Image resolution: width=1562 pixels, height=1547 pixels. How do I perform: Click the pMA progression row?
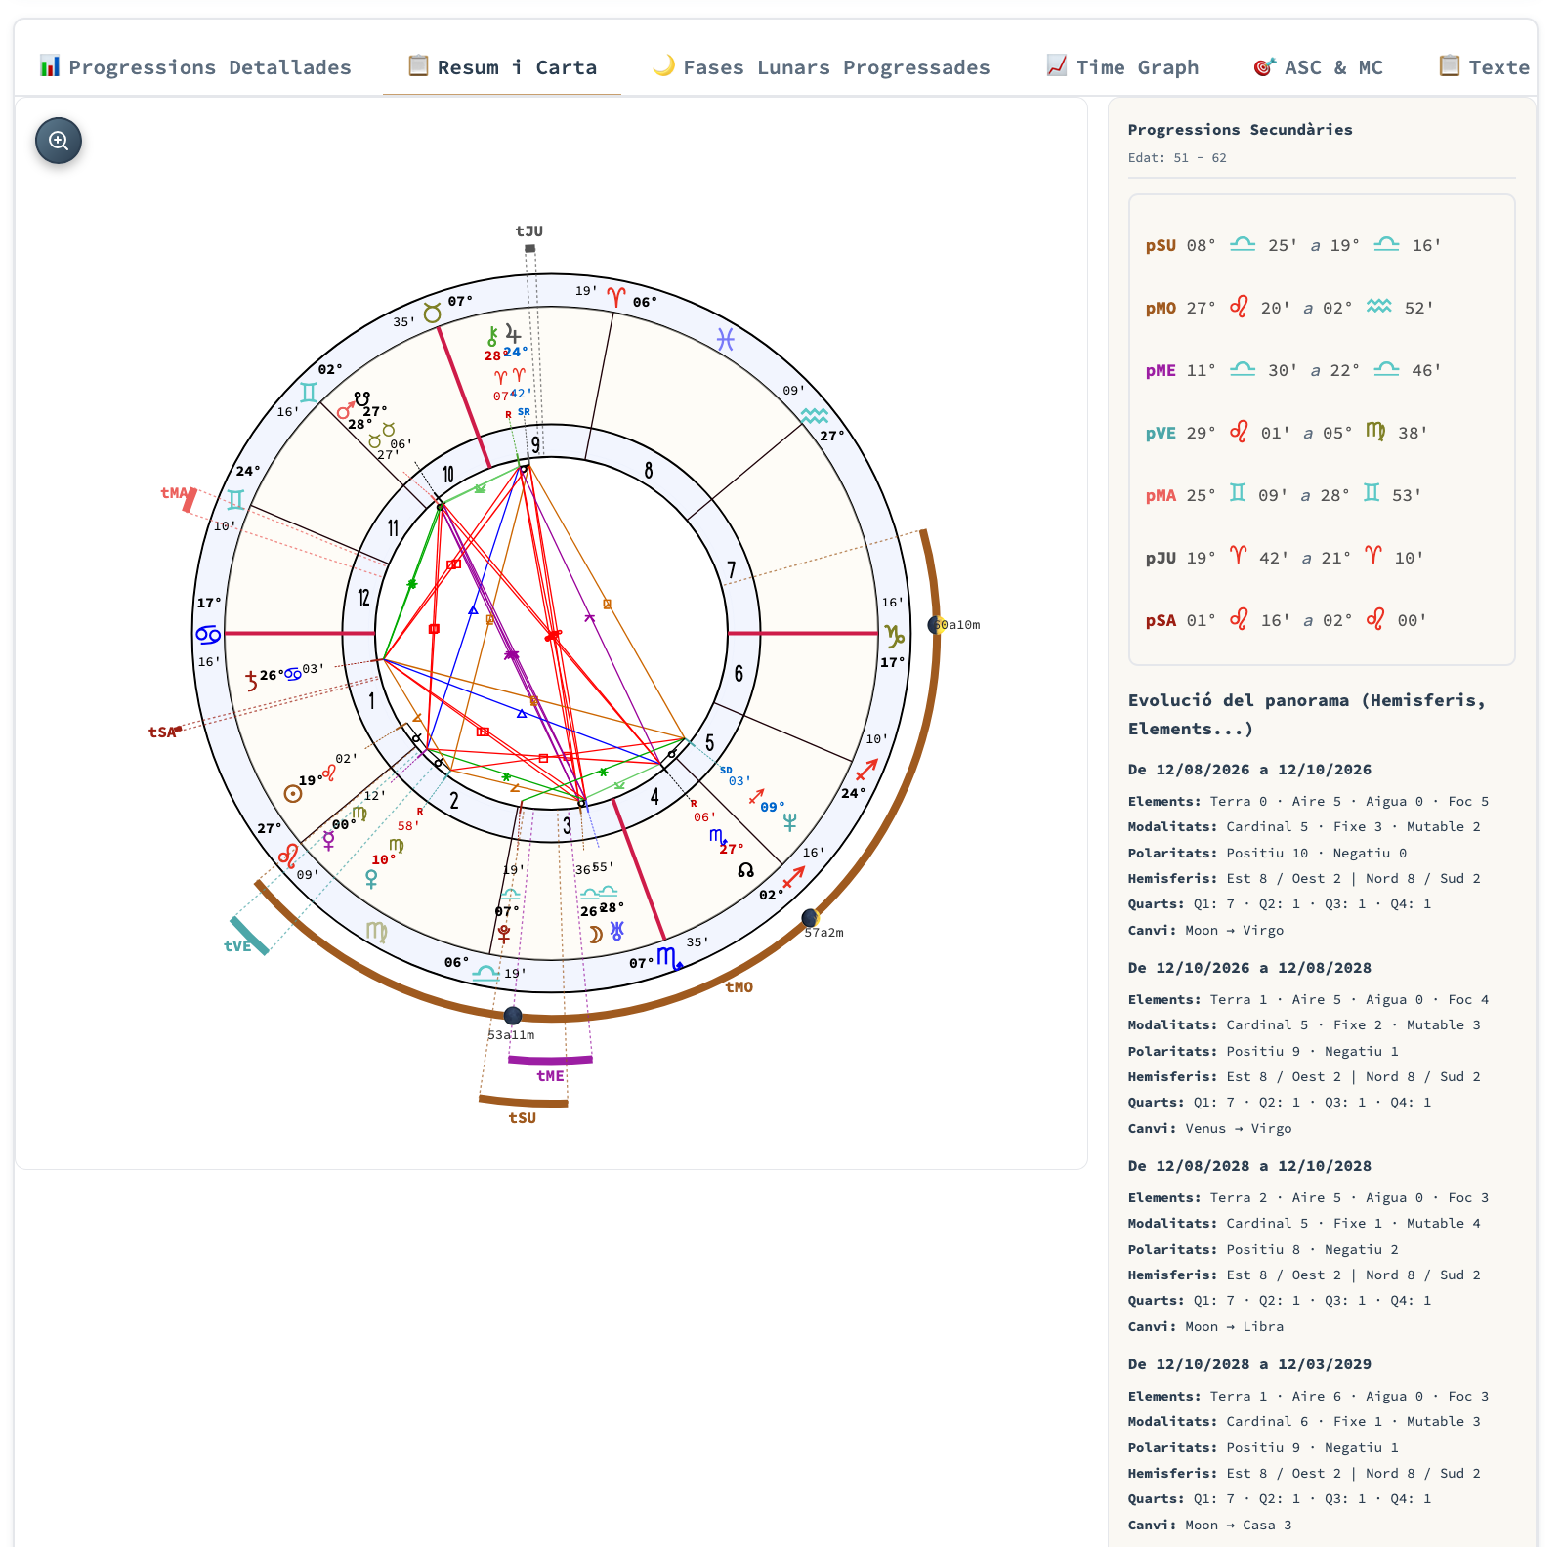pyautogui.click(x=1322, y=495)
